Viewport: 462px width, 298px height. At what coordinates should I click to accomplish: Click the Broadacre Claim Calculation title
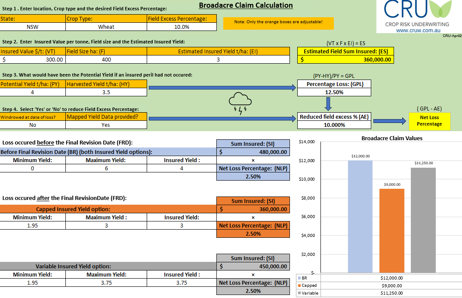click(246, 5)
